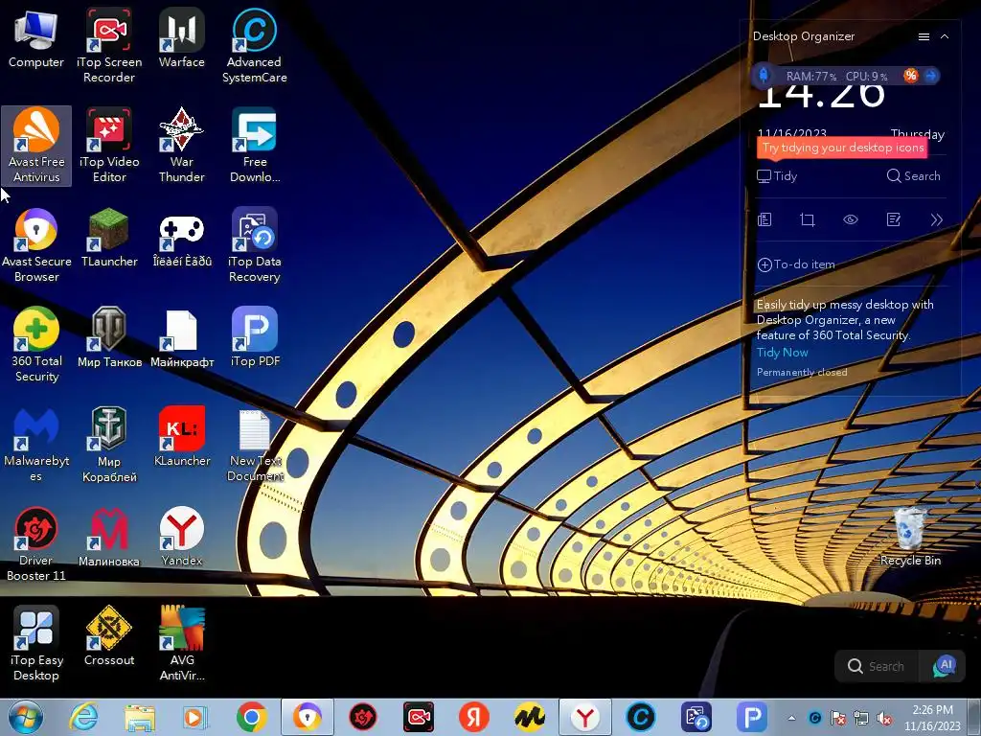Click the desktop Search box at bottom right

click(878, 667)
